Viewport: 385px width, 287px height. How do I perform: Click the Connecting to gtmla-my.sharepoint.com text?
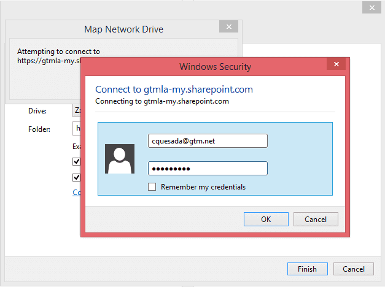click(x=162, y=101)
